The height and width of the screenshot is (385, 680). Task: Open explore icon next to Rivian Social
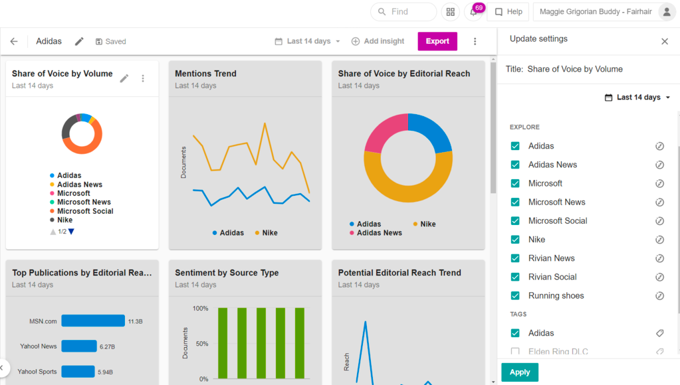pos(659,277)
